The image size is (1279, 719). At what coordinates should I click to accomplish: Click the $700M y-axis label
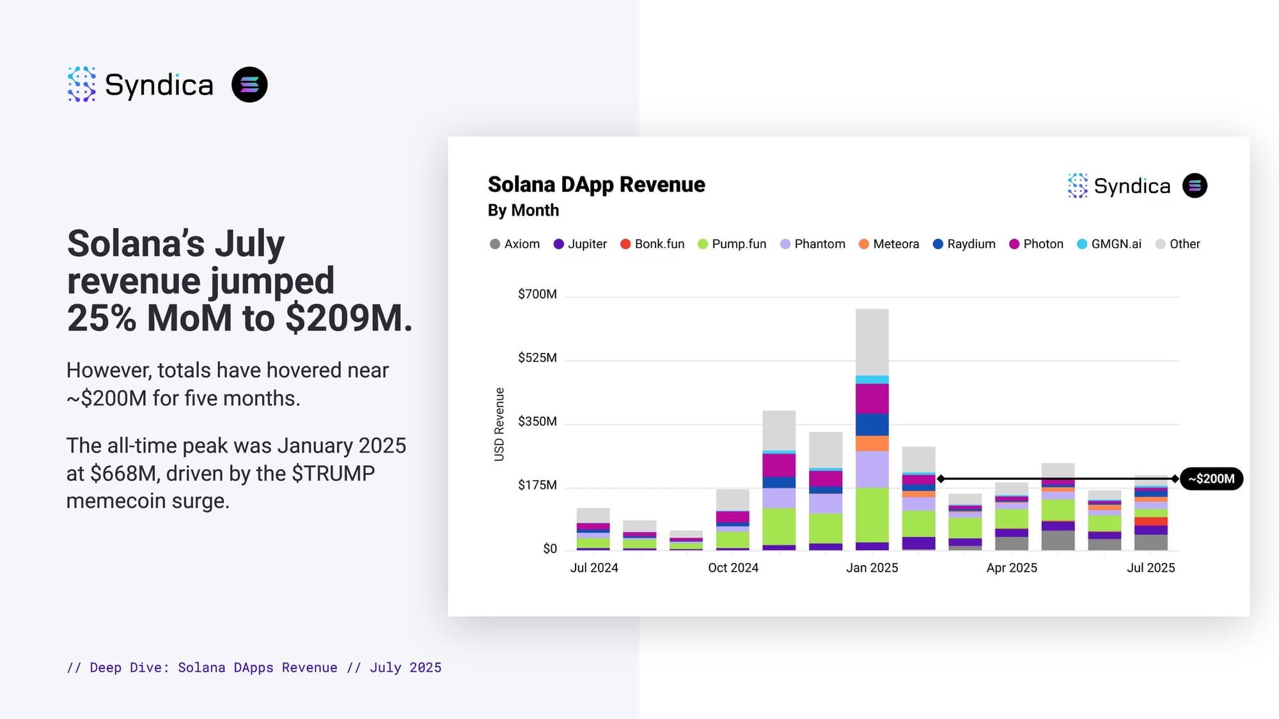[537, 294]
